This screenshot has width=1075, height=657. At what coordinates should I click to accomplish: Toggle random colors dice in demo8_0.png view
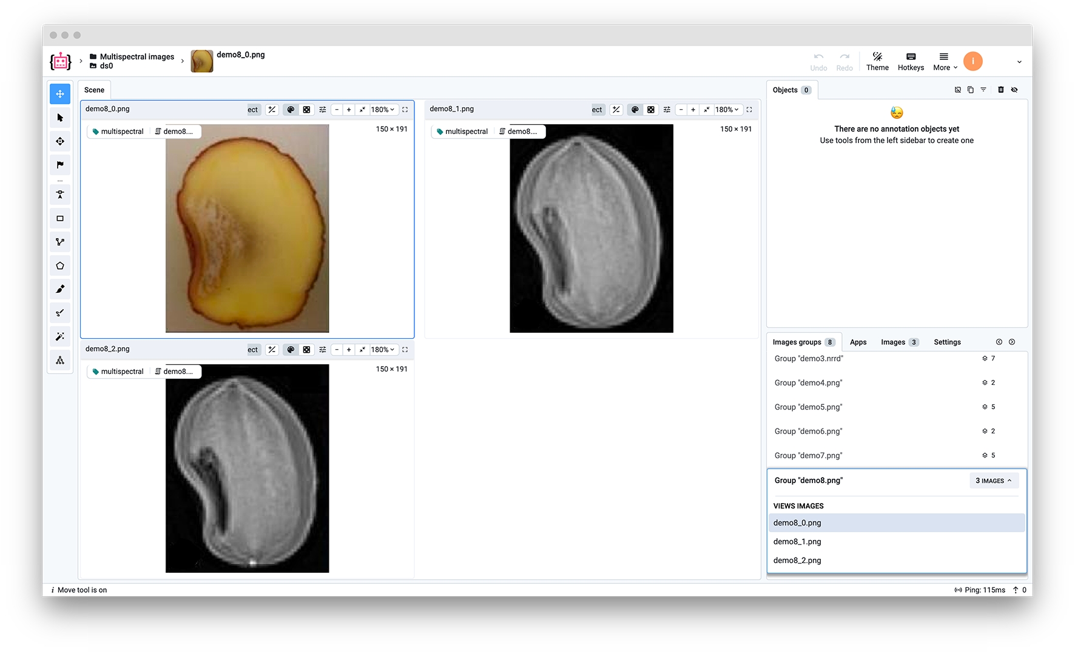tap(306, 110)
